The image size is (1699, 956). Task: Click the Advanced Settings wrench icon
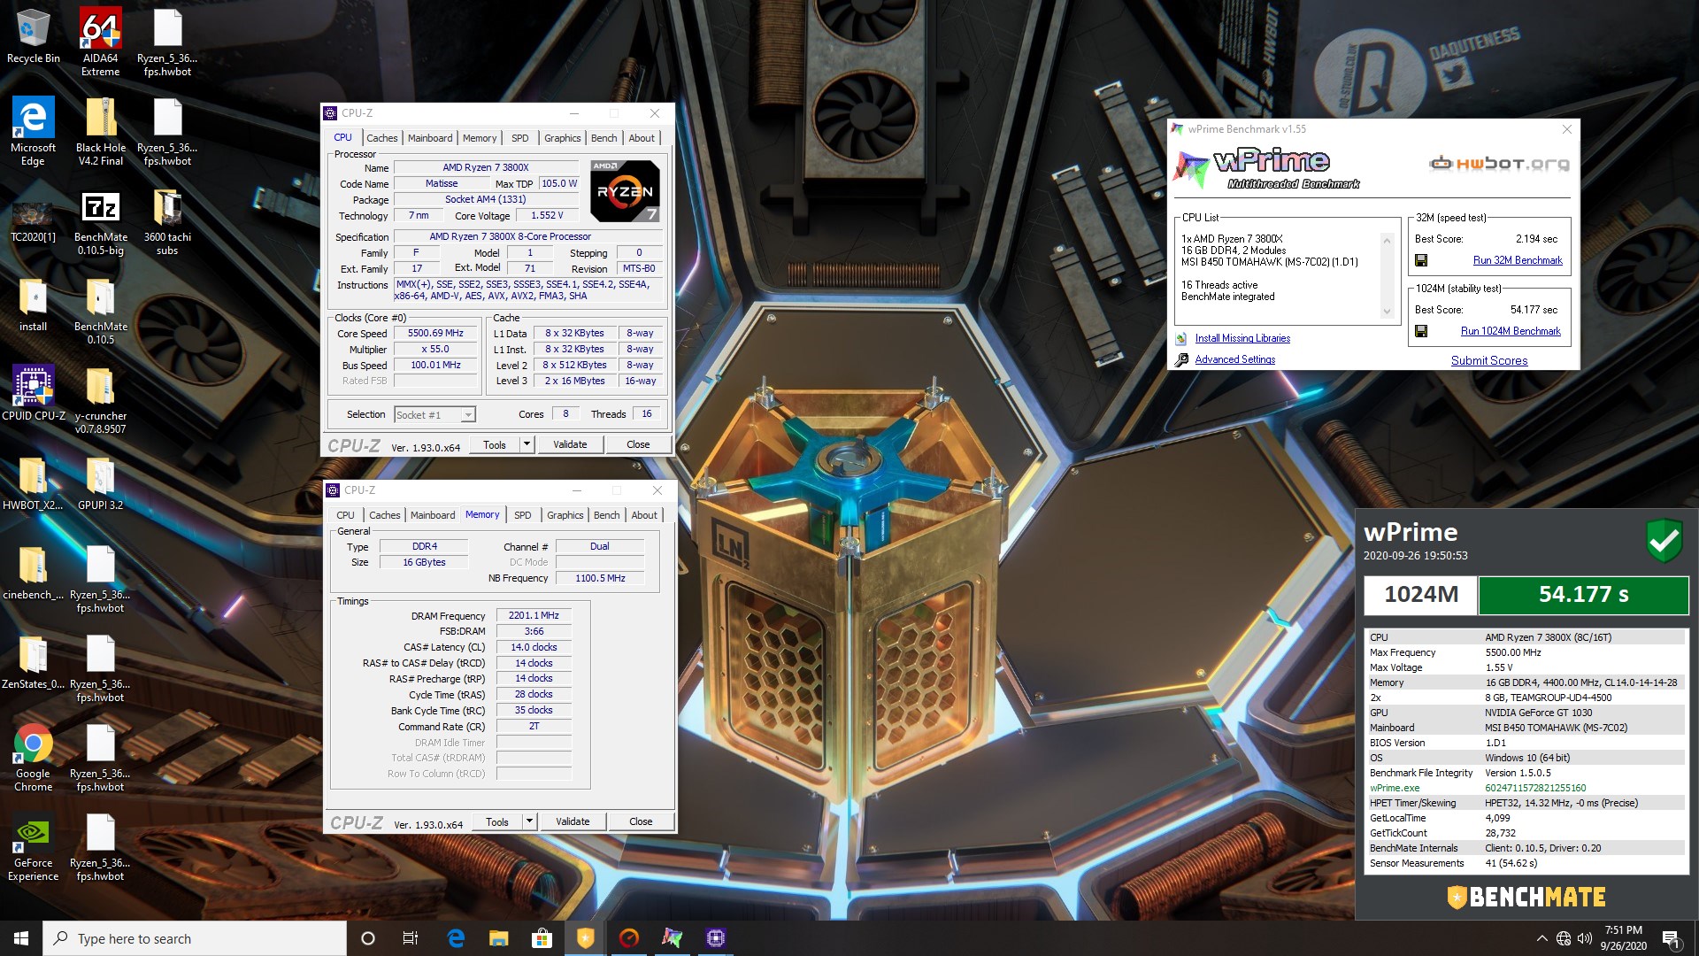[1181, 359]
